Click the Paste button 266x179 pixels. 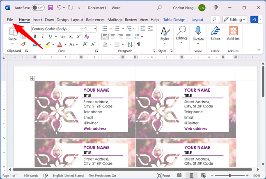[13, 35]
